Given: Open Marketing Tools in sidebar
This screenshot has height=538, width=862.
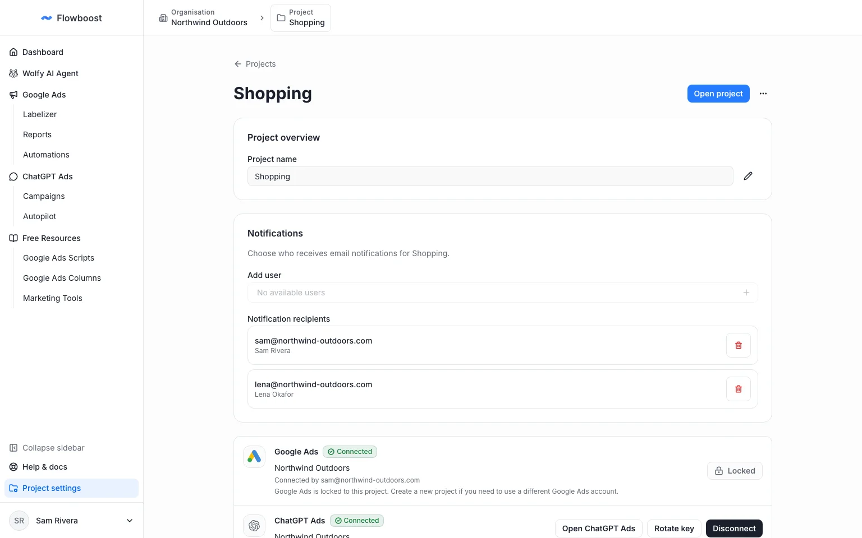Looking at the screenshot, I should pos(52,298).
